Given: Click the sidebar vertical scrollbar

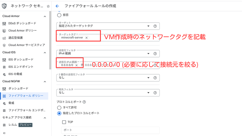Looking at the screenshot, I should (50, 40).
